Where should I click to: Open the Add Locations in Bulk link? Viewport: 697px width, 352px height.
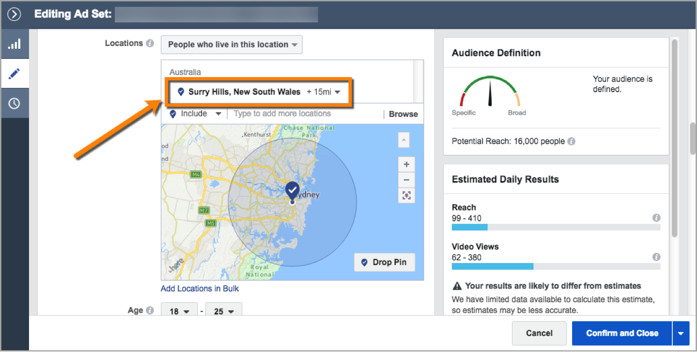200,288
